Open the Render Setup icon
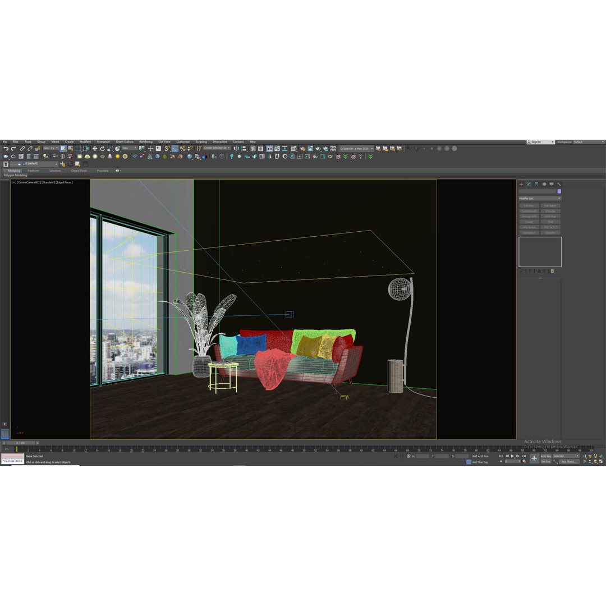The height and width of the screenshot is (606, 606). pos(302,148)
